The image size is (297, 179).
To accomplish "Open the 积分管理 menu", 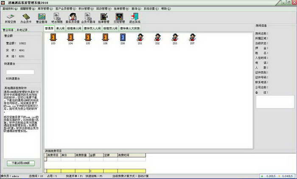I will (x=86, y=9).
